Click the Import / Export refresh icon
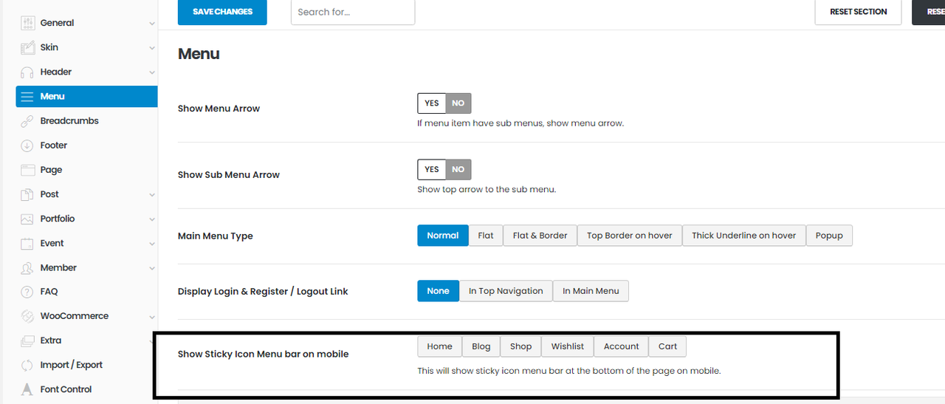 tap(27, 365)
